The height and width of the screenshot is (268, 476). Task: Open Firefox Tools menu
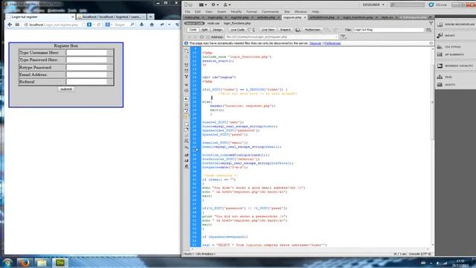(72, 10)
